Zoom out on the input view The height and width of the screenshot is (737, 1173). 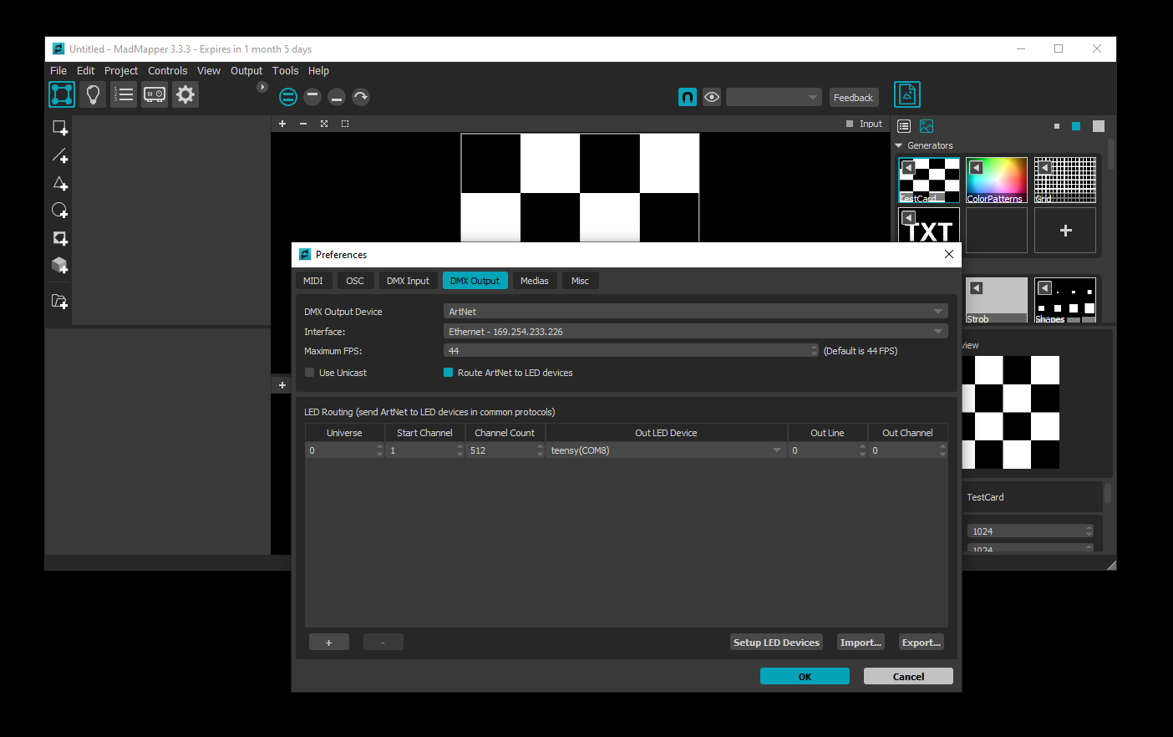click(303, 124)
